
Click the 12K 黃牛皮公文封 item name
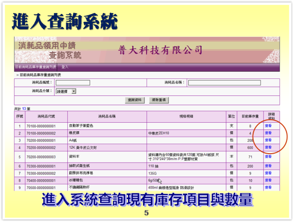click(x=83, y=148)
